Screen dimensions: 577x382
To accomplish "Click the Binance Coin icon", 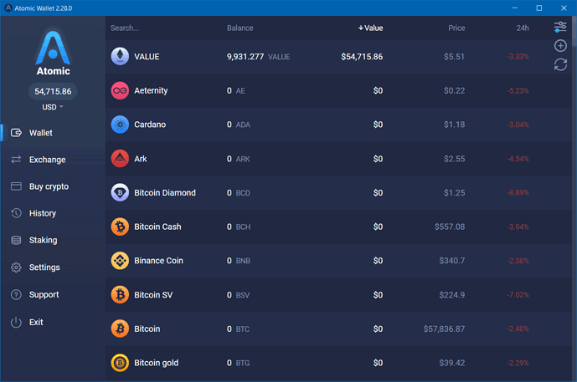I will [120, 261].
